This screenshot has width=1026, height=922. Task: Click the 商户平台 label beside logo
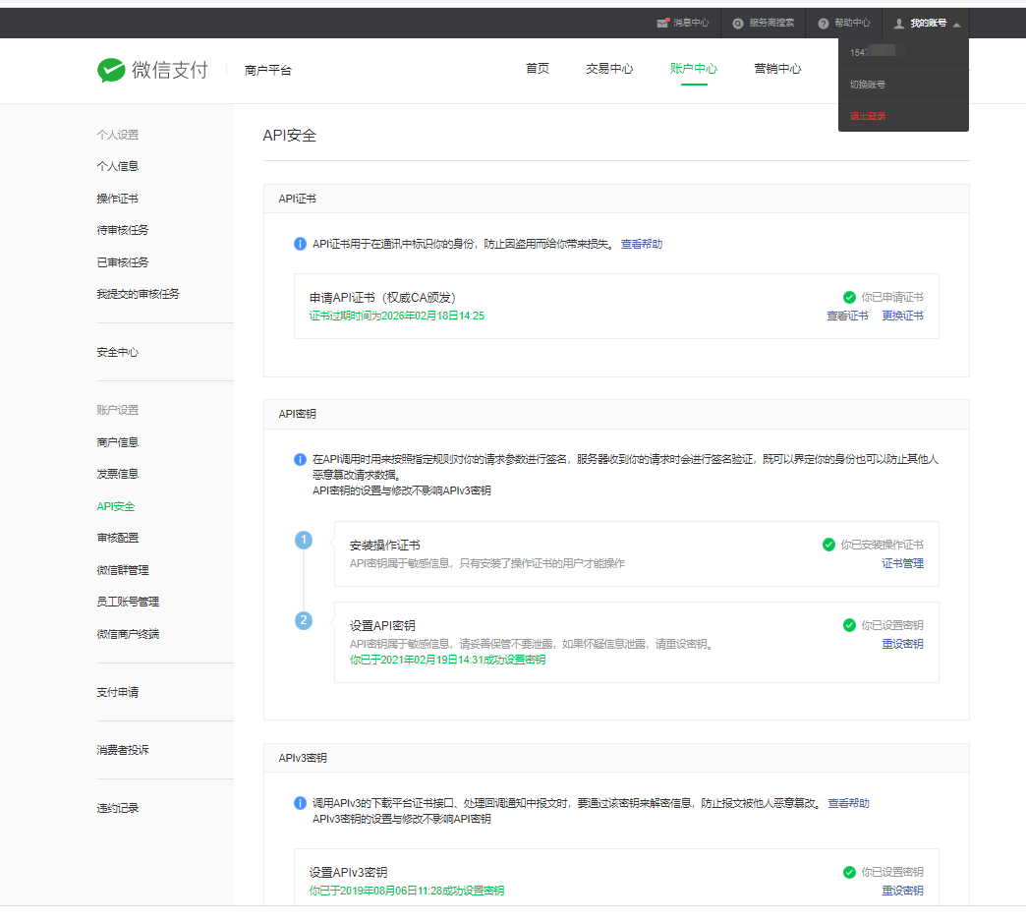pos(268,70)
